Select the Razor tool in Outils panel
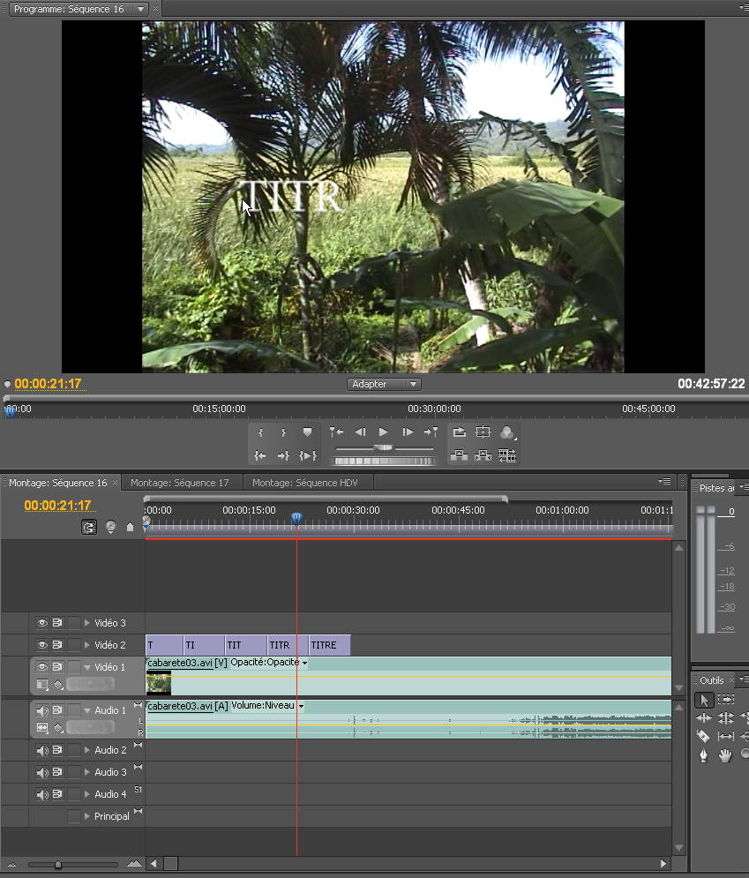749x878 pixels. click(703, 736)
